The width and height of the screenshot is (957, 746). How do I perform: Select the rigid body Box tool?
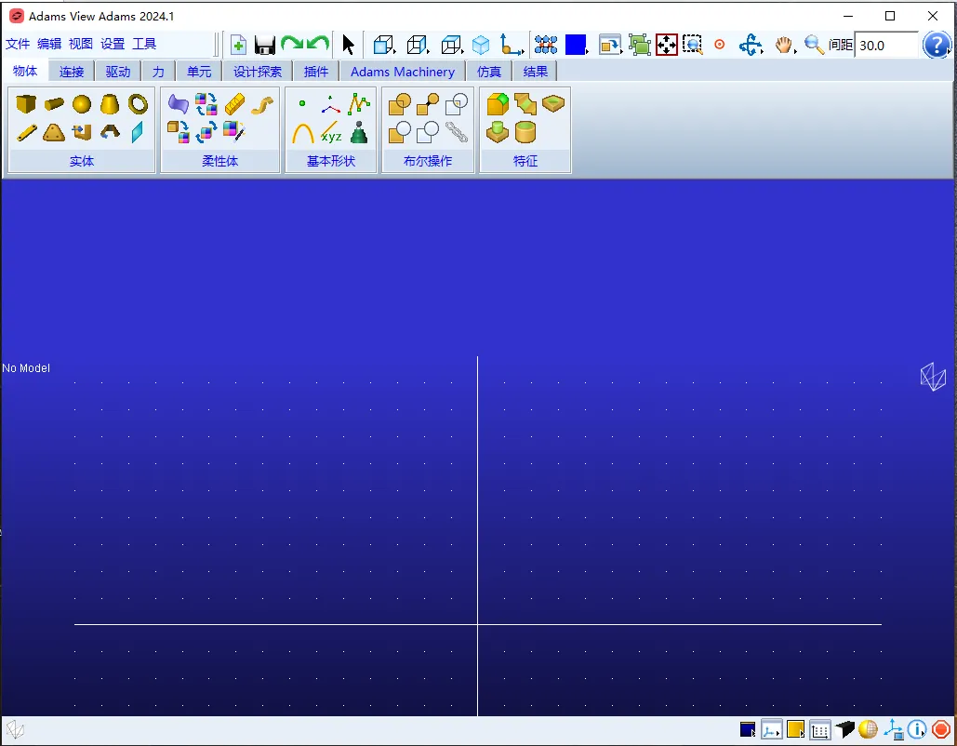[26, 104]
